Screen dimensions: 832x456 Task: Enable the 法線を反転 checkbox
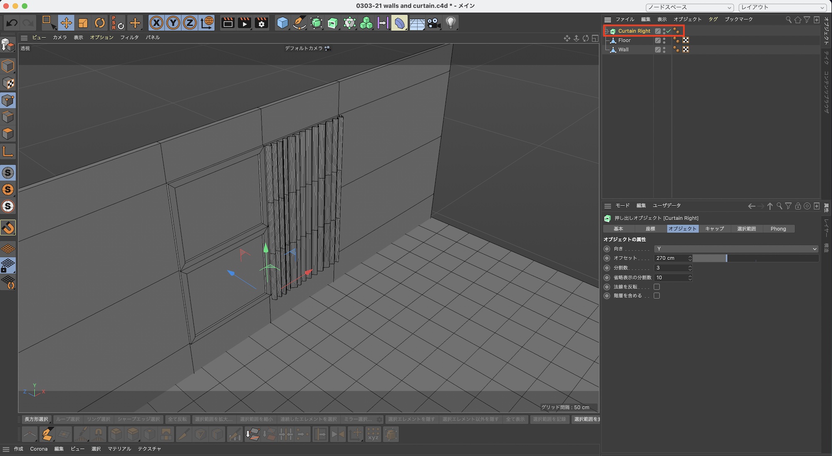click(x=657, y=287)
